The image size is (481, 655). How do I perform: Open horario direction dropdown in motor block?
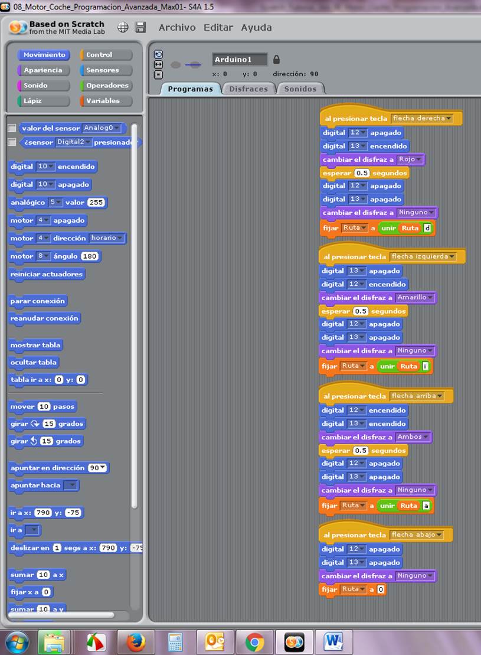(x=106, y=237)
